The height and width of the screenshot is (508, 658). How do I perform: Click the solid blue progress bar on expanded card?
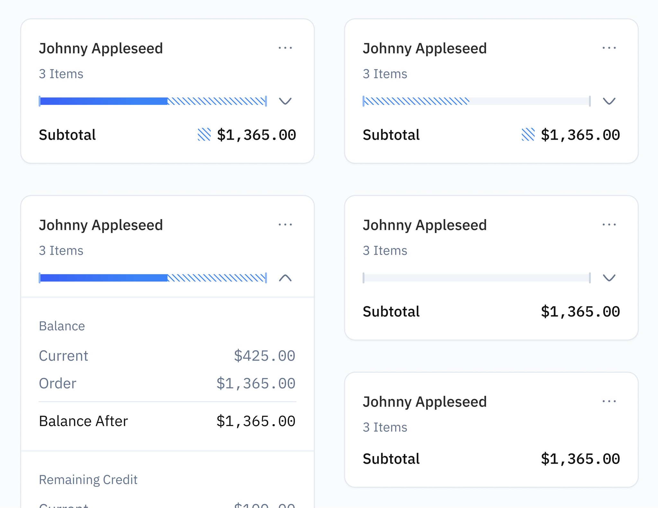[x=103, y=278]
